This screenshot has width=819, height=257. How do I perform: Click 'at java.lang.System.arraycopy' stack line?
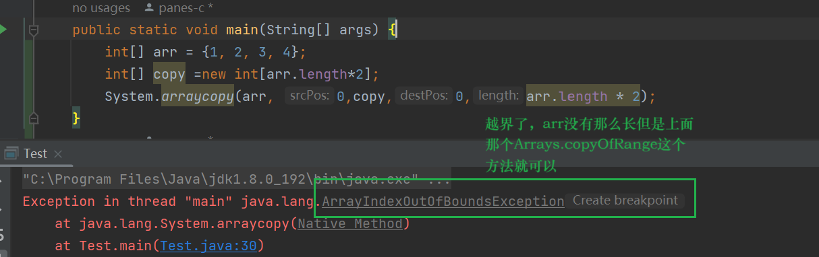(x=232, y=224)
